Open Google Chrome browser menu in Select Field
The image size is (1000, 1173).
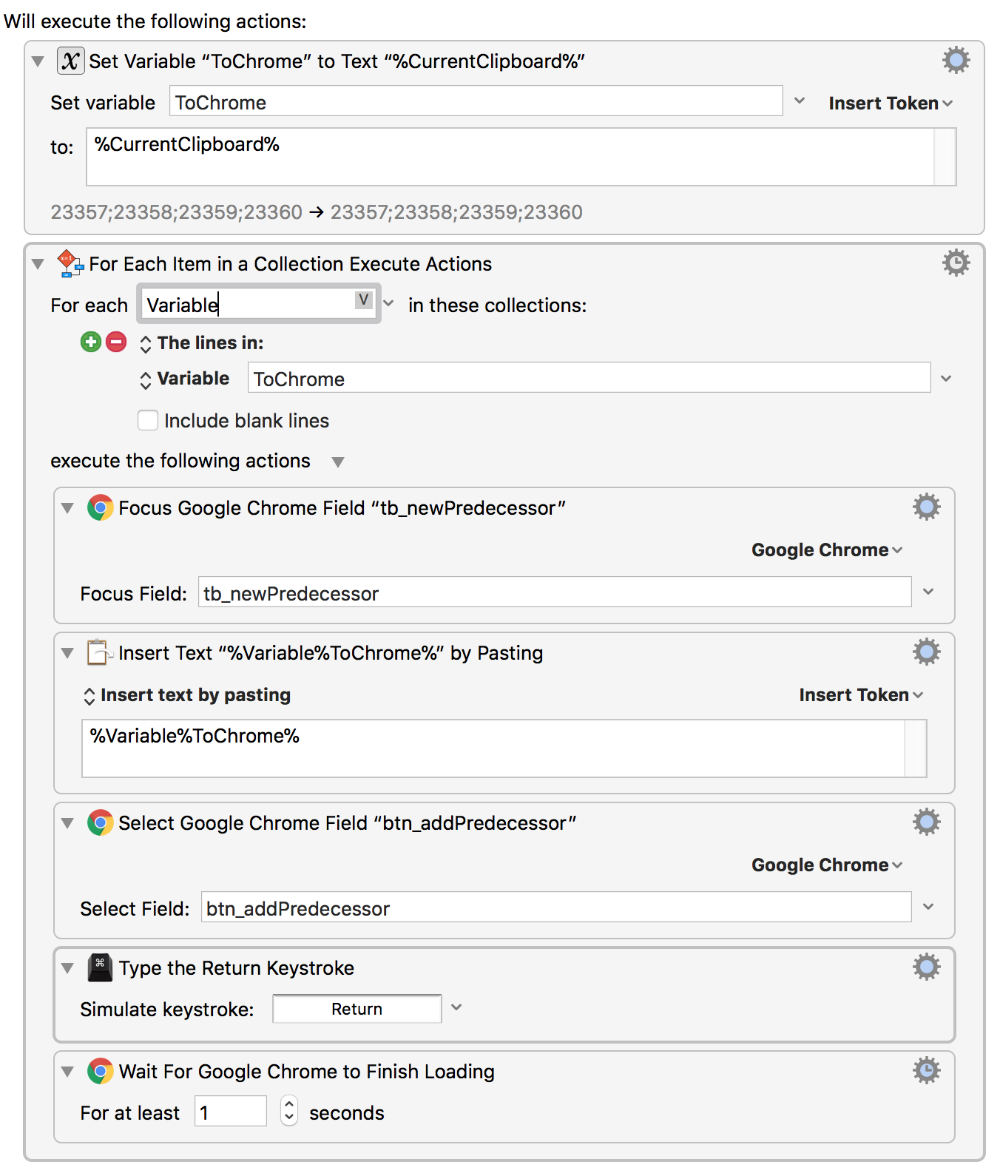point(827,865)
